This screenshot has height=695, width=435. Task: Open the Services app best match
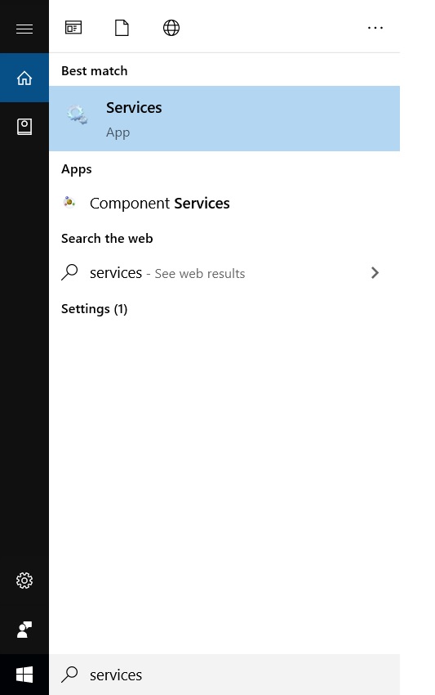coord(224,119)
